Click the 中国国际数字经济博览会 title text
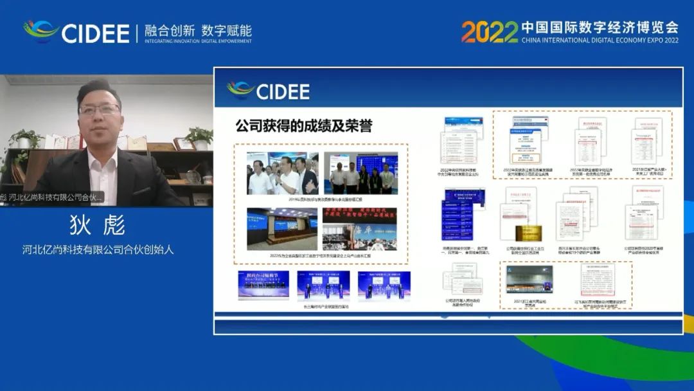Viewport: 694px width, 391px height. pos(599,27)
